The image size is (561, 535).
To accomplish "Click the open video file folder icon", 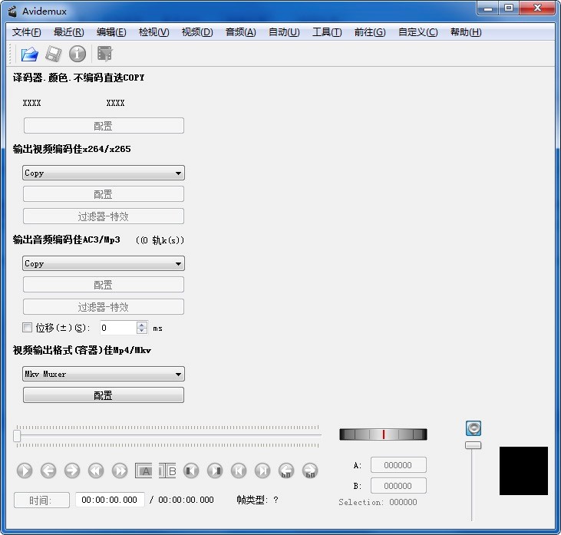I will pyautogui.click(x=29, y=54).
